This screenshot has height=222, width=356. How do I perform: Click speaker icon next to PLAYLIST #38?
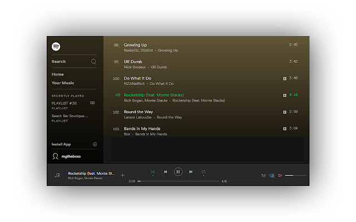(x=92, y=103)
